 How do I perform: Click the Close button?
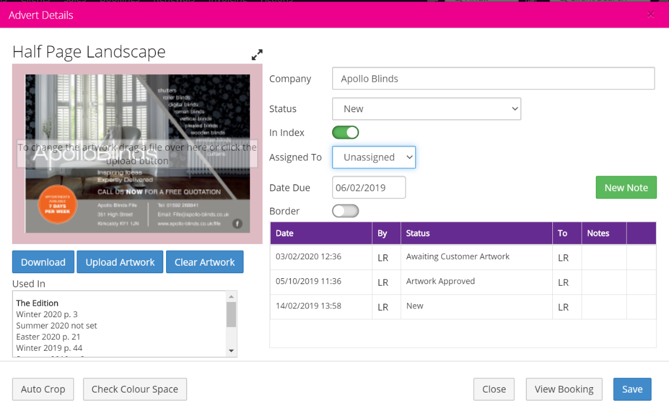click(x=494, y=389)
